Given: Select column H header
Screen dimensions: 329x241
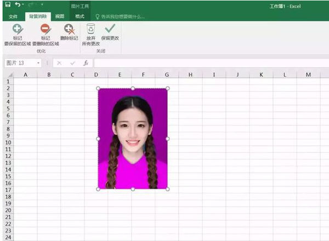Looking at the screenshot, I should (190, 74).
